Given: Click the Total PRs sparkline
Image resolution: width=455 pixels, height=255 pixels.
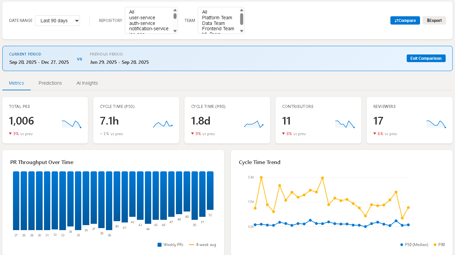Looking at the screenshot, I should coord(71,124).
